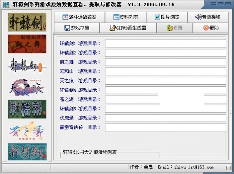Select the green 轩辕剑 4 logo thumbnail
The image size is (234, 174).
pos(27,109)
